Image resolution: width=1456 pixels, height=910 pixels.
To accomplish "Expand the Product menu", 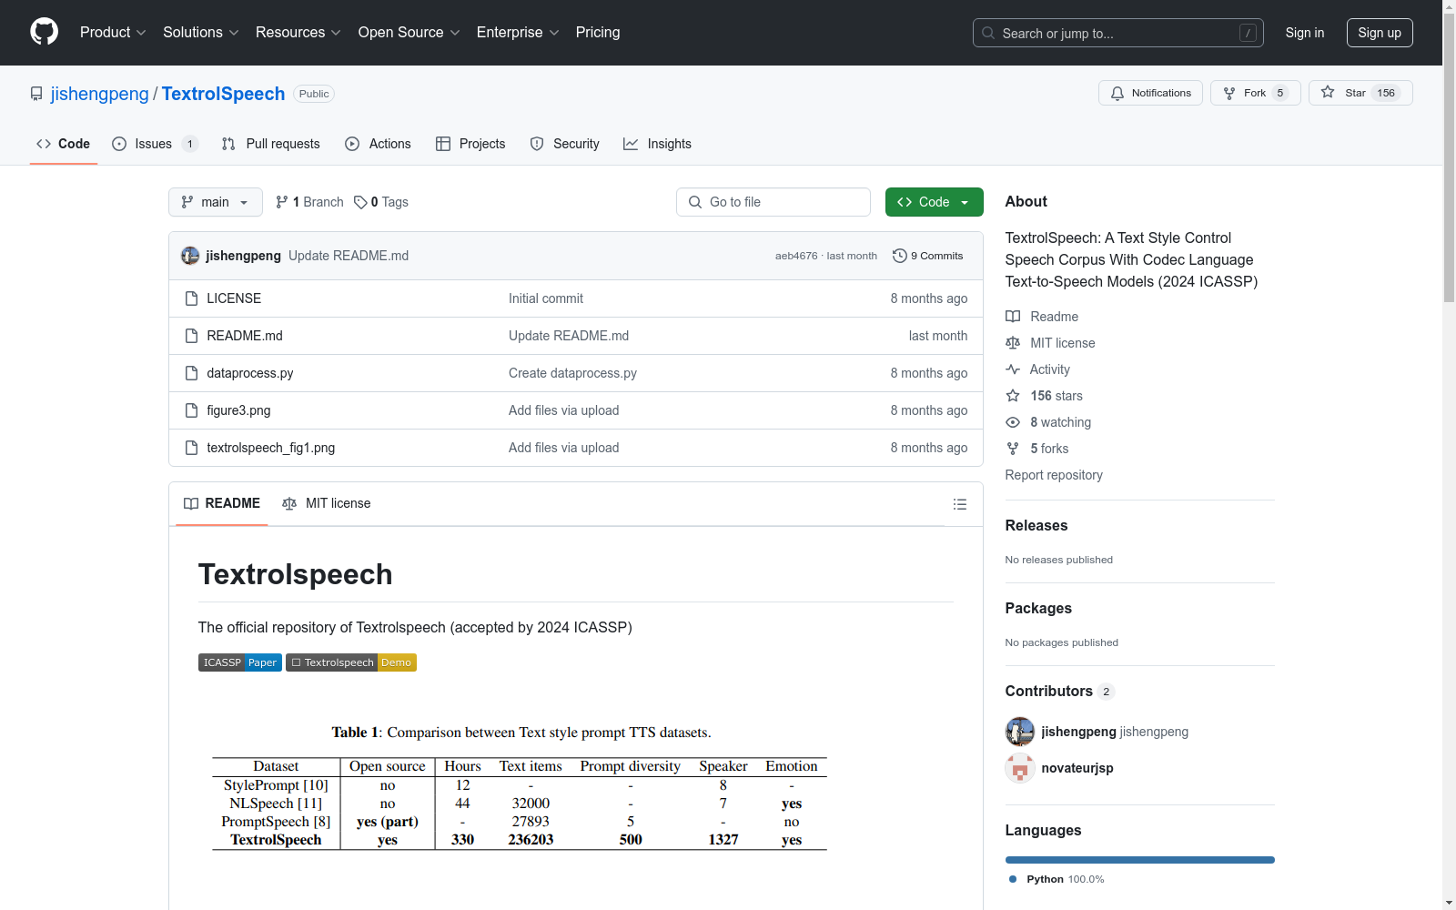I will pyautogui.click(x=113, y=32).
